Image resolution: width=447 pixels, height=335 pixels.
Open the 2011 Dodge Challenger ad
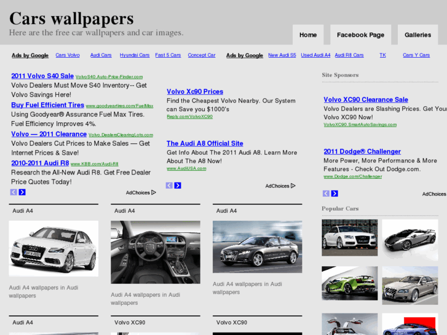pos(362,151)
